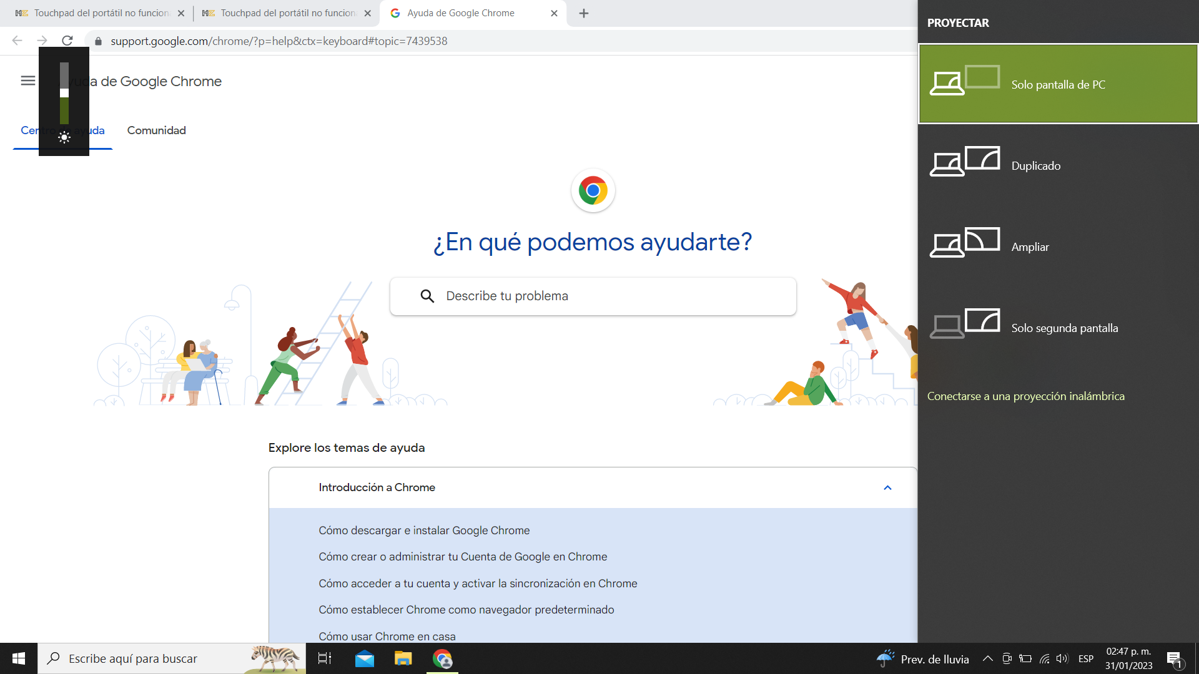Viewport: 1199px width, 674px height.
Task: Close the Ayuda de Google Chrome tab
Action: click(554, 13)
